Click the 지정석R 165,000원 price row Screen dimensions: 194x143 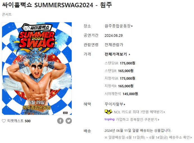(119, 86)
